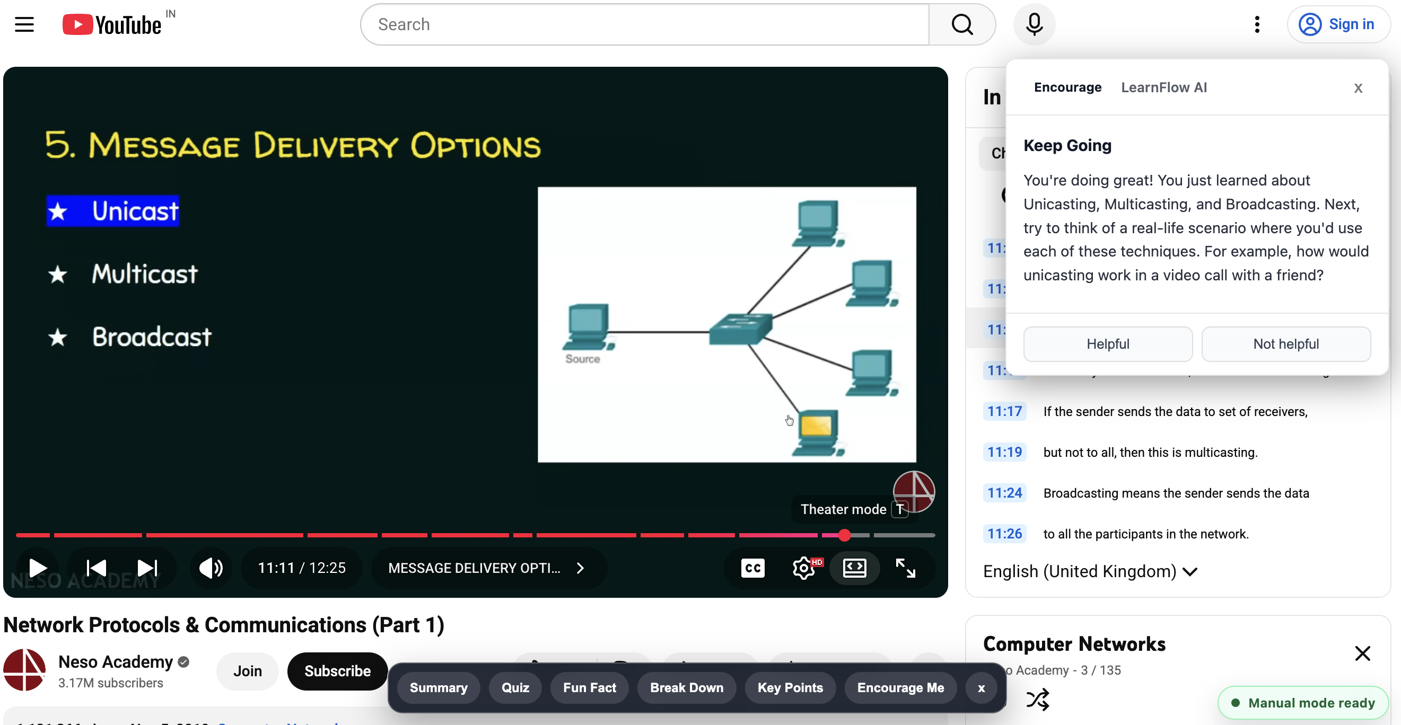The height and width of the screenshot is (725, 1401).
Task: Jump to transcript timestamp 11:19
Action: click(x=1004, y=452)
